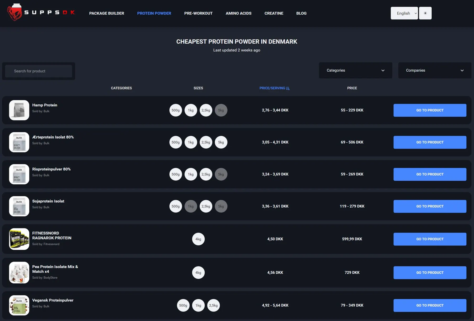
Task: Expand the Categories filter dropdown
Action: (x=355, y=70)
